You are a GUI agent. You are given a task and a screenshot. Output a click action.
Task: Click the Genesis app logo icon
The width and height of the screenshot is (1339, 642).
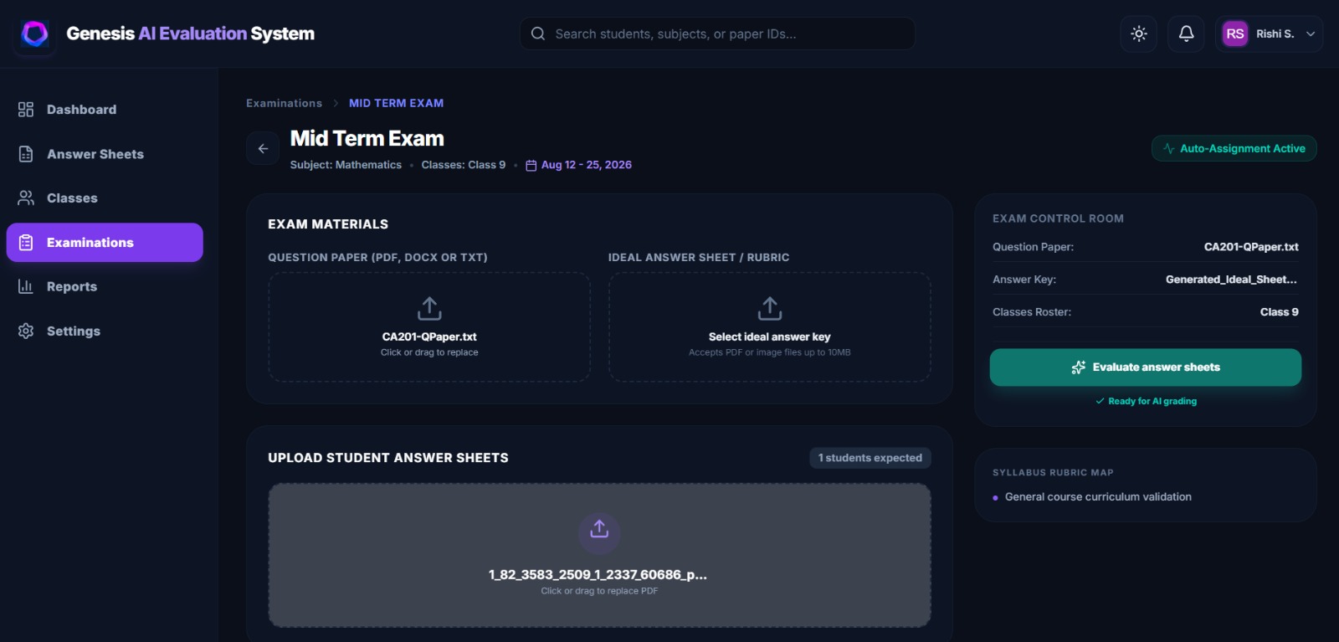tap(34, 33)
